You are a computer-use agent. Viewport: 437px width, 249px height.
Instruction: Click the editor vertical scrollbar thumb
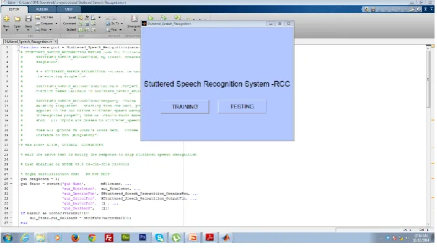pyautogui.click(x=428, y=79)
